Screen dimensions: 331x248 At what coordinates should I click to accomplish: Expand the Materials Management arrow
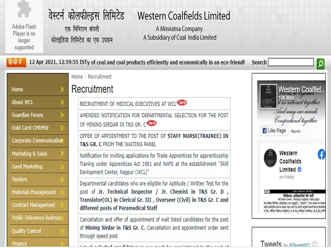[62, 192]
